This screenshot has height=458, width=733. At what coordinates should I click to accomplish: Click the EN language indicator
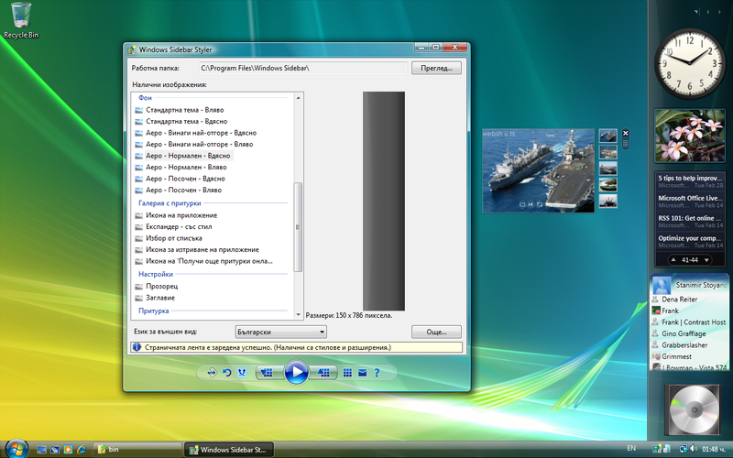[x=631, y=449]
